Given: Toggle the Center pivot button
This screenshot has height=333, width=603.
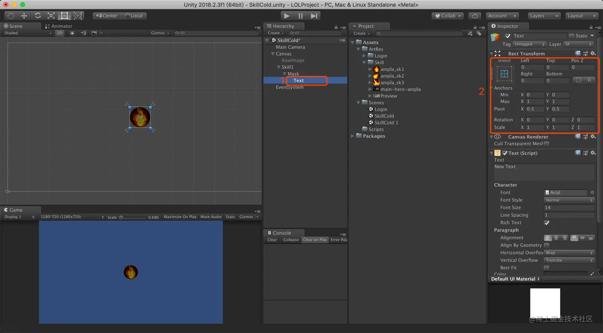Looking at the screenshot, I should coord(106,16).
